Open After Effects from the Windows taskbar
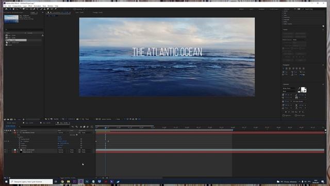330x186 pixels. (81, 181)
